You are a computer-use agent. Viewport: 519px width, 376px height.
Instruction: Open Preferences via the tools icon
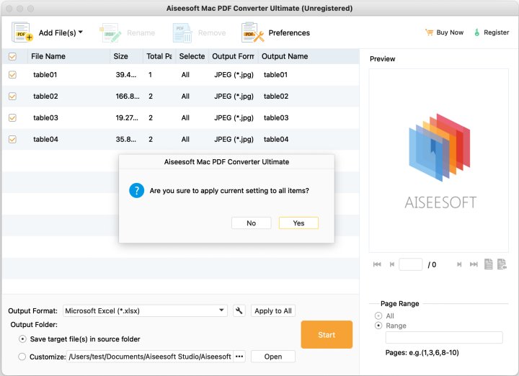click(x=252, y=32)
